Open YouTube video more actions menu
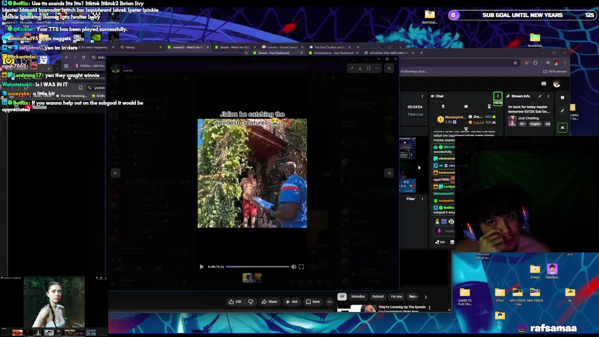599x337 pixels. pyautogui.click(x=329, y=302)
